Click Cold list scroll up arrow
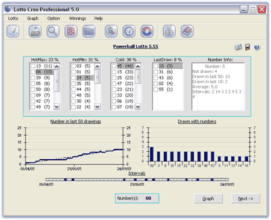Viewport: 271px width, 220px height. tap(138, 66)
